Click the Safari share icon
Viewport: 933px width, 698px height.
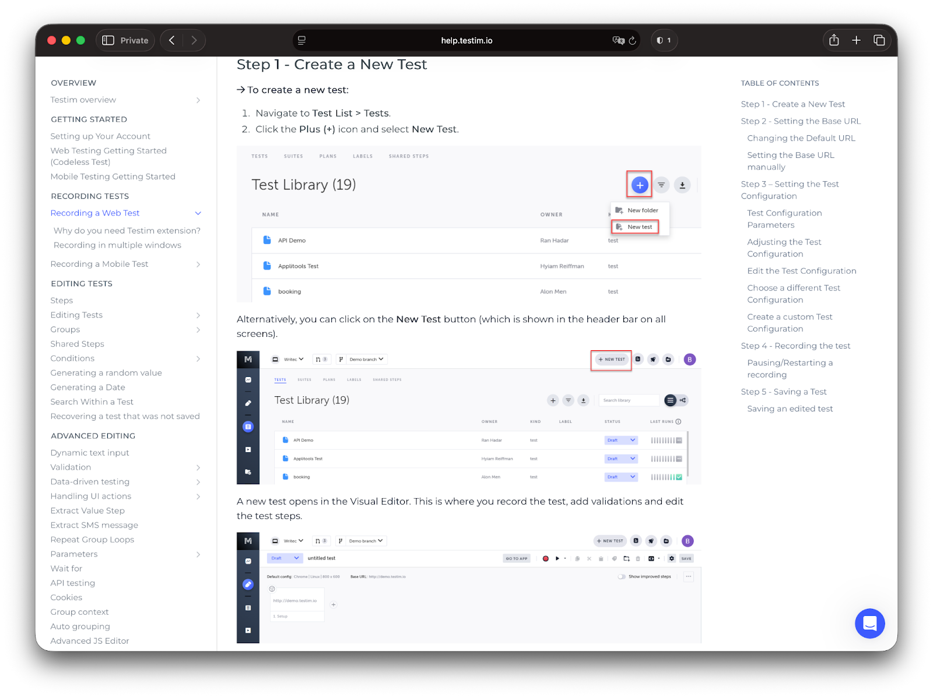(x=834, y=40)
